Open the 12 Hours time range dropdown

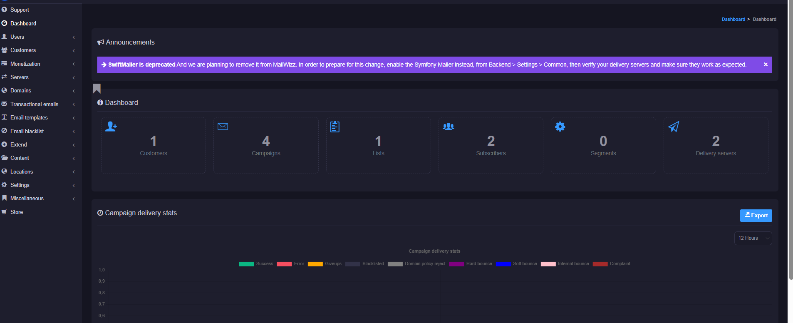753,238
